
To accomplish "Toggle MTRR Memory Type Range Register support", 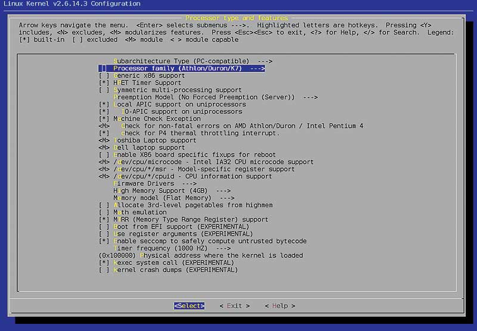I will tap(184, 219).
